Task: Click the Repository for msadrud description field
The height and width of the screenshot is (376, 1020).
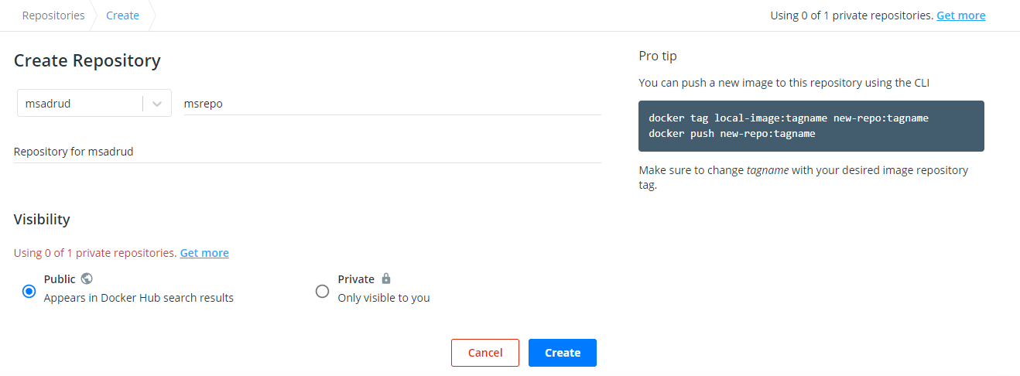Action: [307, 152]
